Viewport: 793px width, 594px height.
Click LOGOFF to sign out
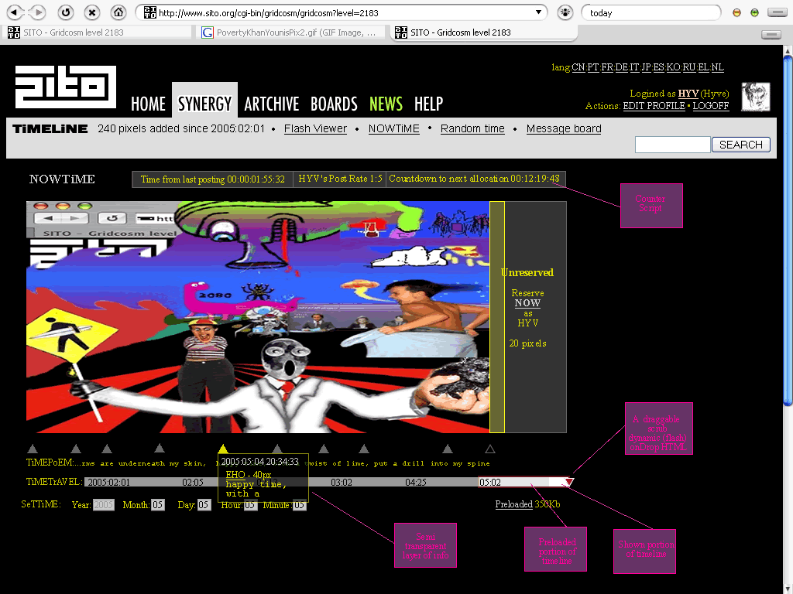711,106
